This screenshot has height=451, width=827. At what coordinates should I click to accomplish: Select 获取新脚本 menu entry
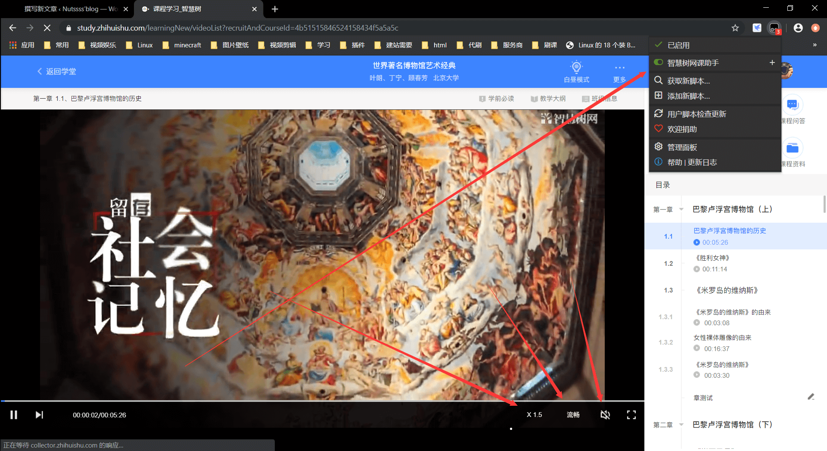715,81
